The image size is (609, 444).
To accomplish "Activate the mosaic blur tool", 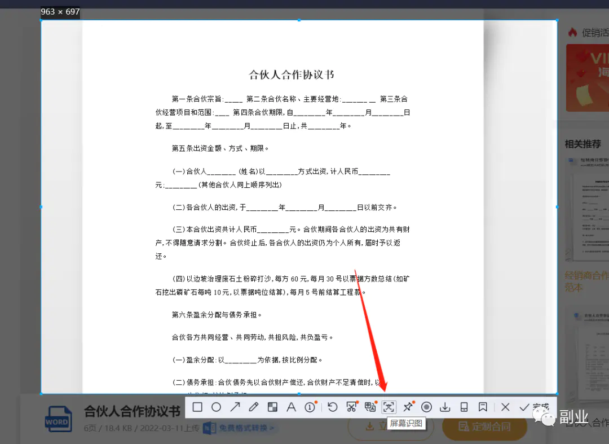I will 272,407.
